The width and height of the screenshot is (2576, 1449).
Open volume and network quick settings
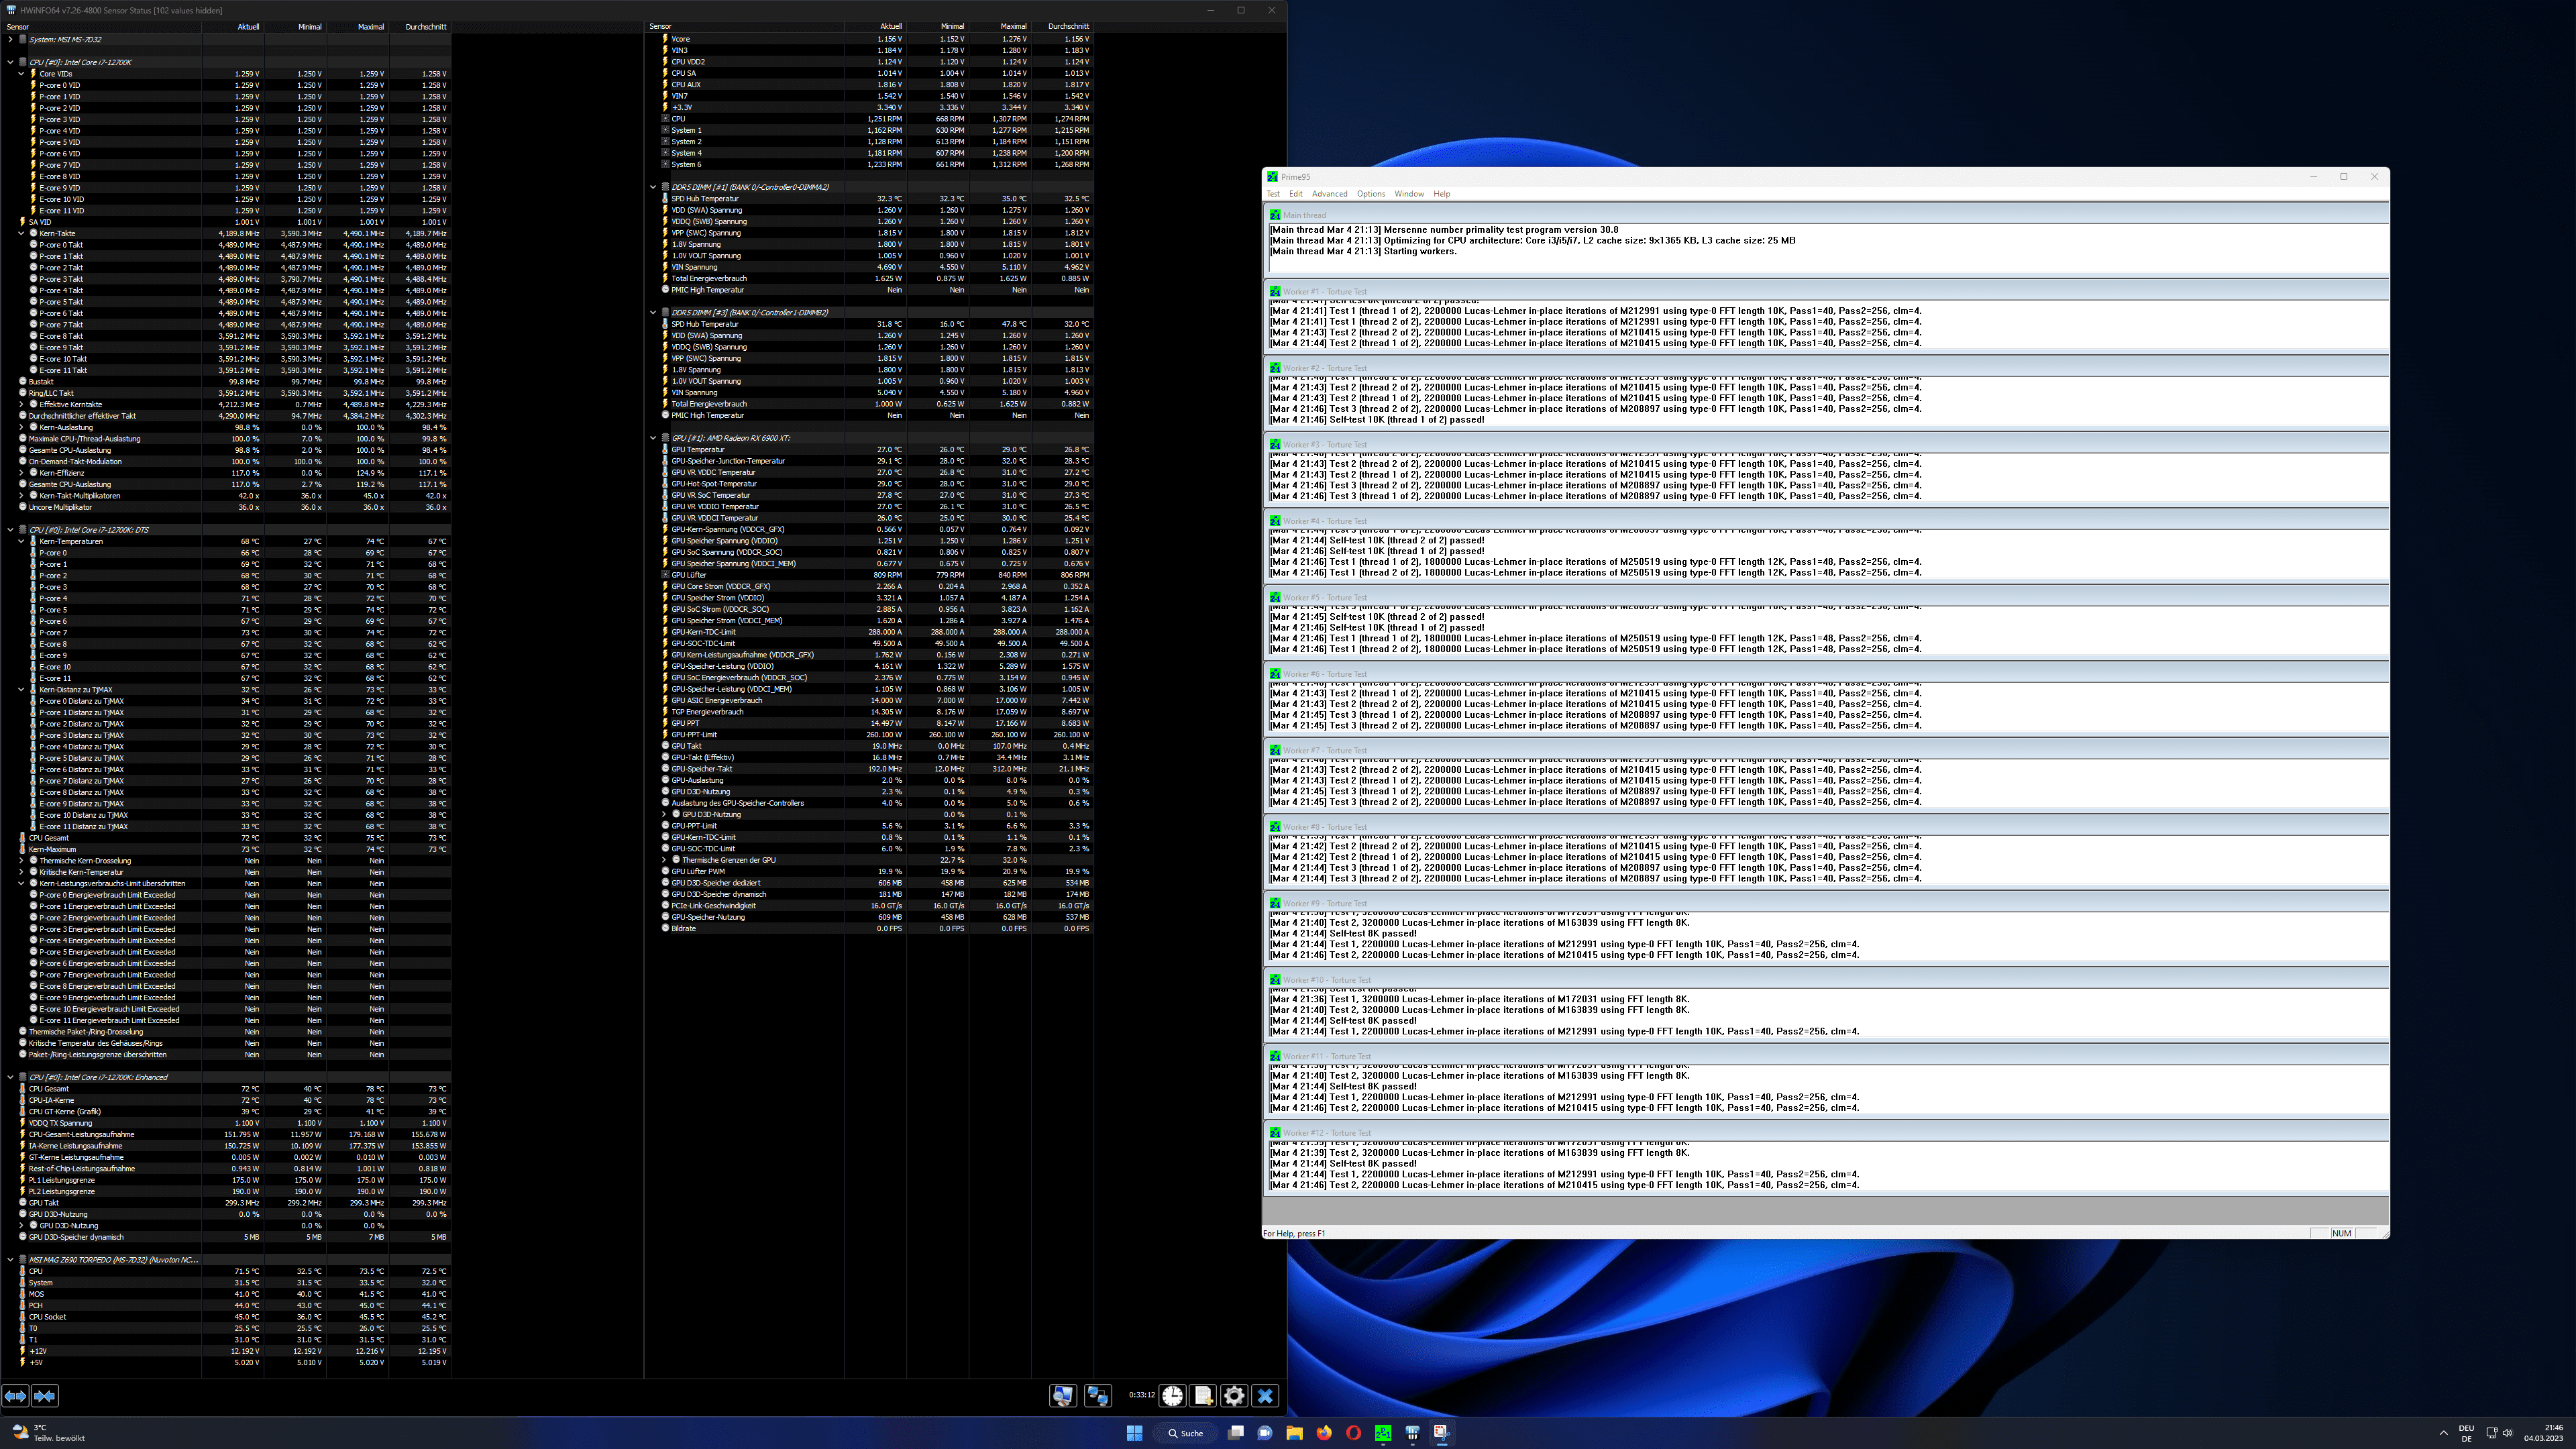[2499, 1433]
